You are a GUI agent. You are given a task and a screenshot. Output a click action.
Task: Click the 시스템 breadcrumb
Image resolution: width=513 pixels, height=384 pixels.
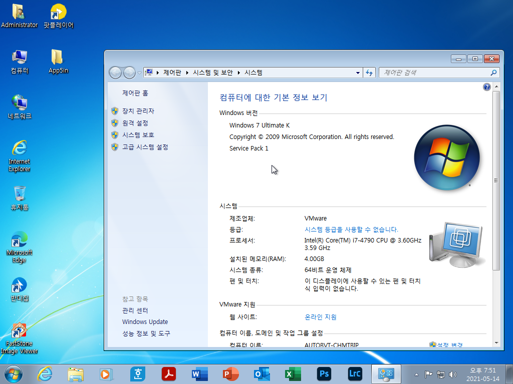point(253,72)
